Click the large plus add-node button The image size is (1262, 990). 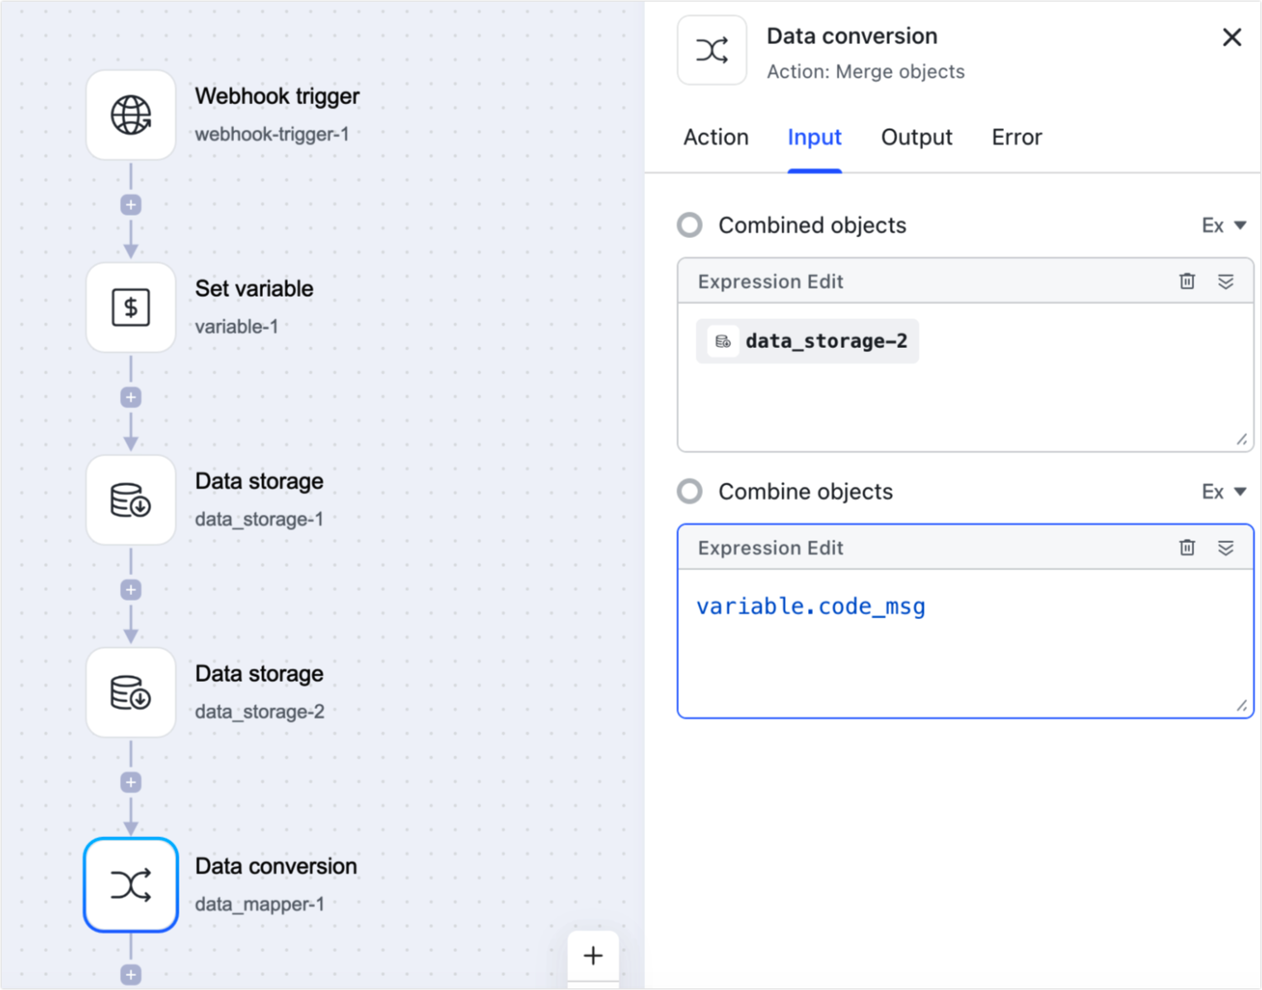coord(593,955)
